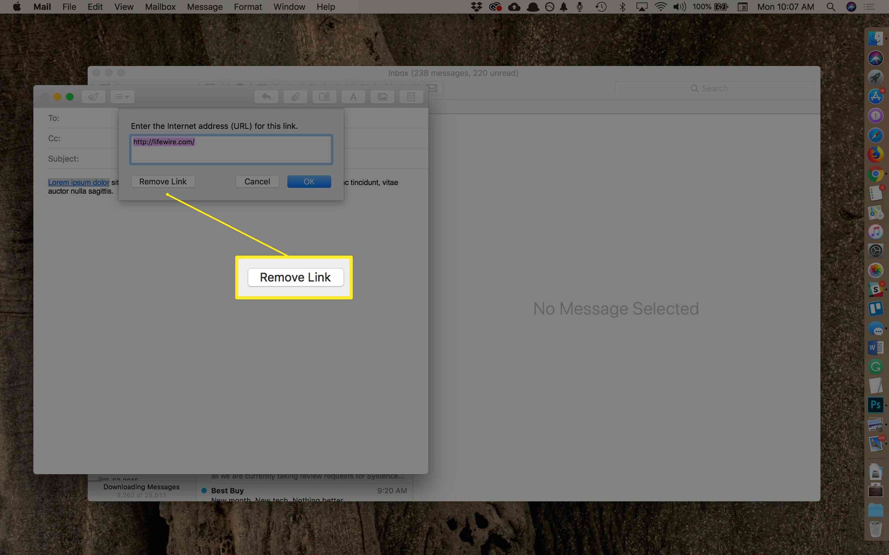Click the Stationery pane icon in compose toolbar
Image resolution: width=889 pixels, height=555 pixels.
(411, 97)
